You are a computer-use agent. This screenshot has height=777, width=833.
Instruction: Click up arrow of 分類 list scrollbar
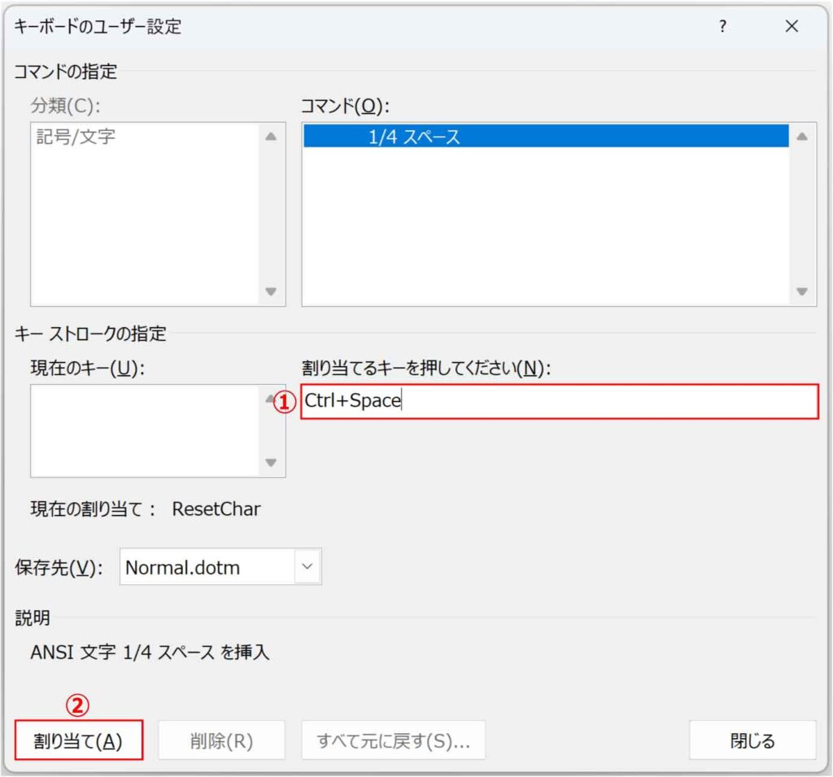(271, 137)
